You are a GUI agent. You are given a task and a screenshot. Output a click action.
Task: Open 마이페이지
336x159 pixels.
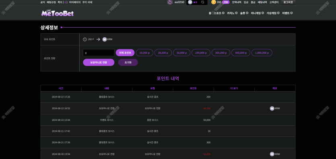point(75,2)
